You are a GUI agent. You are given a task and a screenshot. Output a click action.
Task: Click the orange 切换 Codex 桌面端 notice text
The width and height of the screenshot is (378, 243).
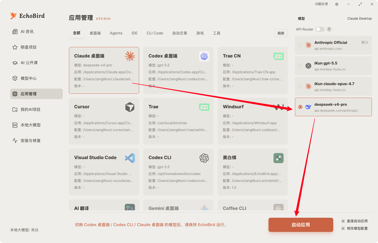[x=151, y=225]
